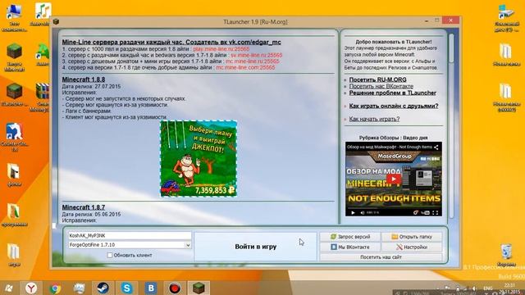Open the Решение проблем в TLauncher link
The width and height of the screenshot is (525, 295).
tap(392, 93)
